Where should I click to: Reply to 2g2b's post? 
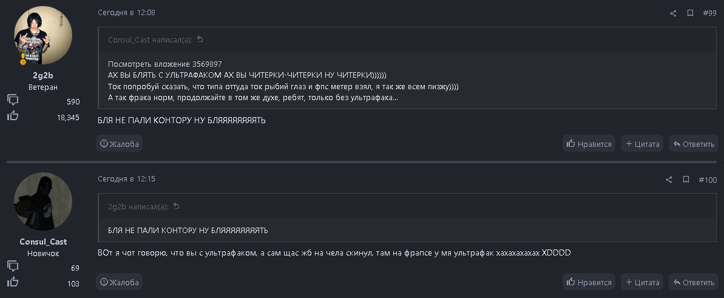(x=693, y=144)
